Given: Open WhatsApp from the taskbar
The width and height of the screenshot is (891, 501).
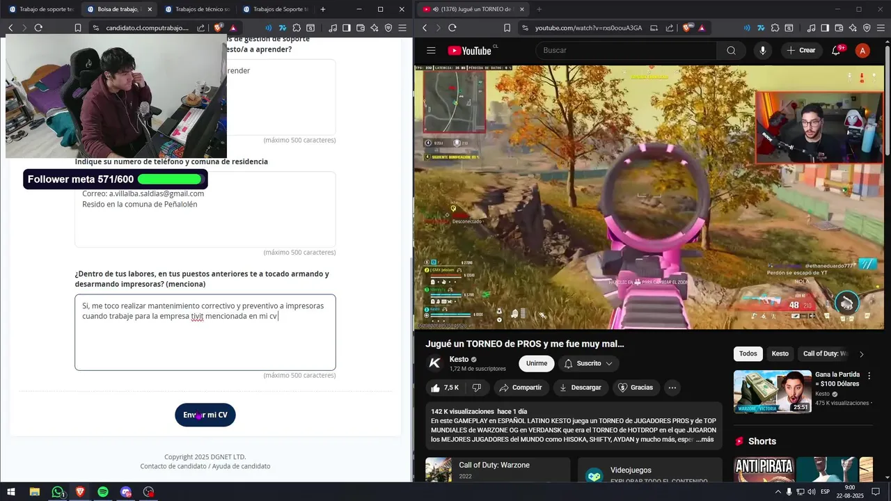Looking at the screenshot, I should click(58, 492).
